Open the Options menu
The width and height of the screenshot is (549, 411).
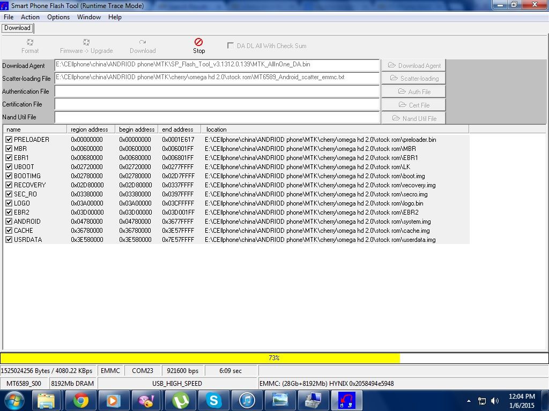pyautogui.click(x=58, y=17)
